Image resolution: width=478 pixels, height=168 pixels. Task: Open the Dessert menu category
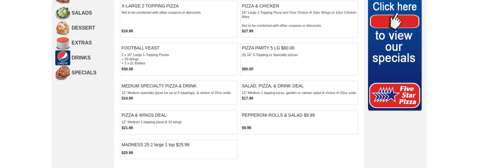pyautogui.click(x=83, y=28)
